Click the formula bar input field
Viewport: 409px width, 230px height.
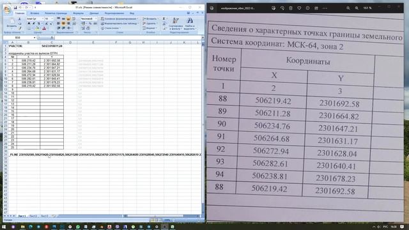tap(128, 38)
